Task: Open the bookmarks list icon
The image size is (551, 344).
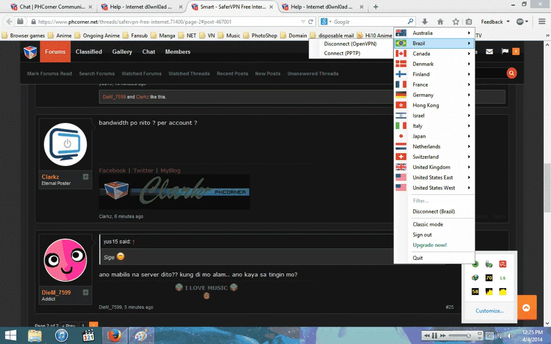Action: pos(469,22)
